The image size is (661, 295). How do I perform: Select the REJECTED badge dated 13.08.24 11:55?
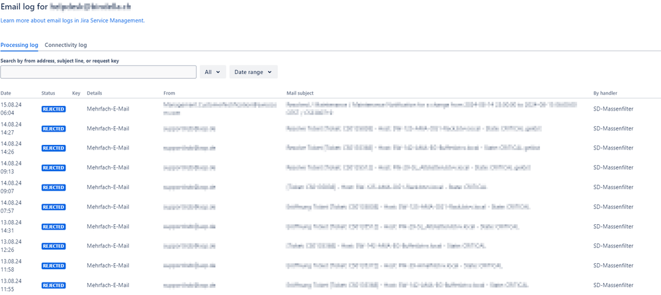click(54, 285)
